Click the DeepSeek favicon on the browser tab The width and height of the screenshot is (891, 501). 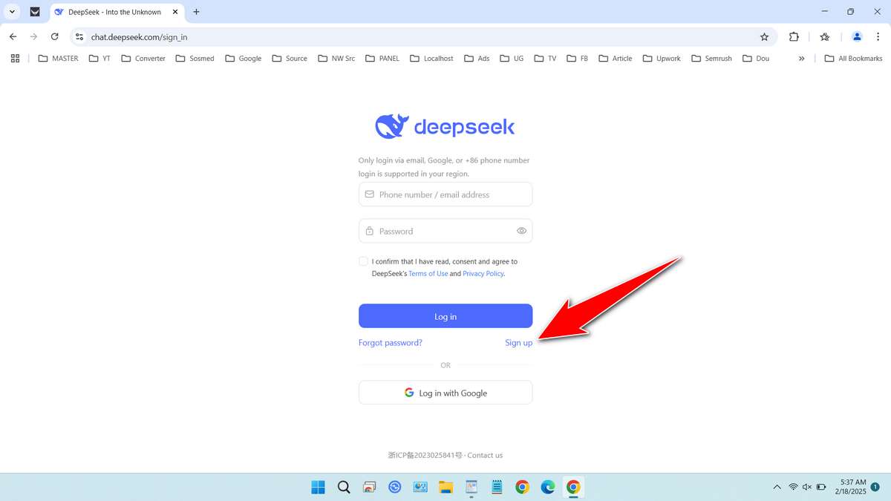[58, 12]
